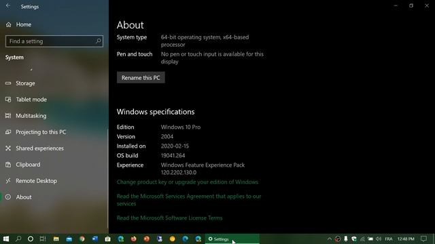435x244 pixels.
Task: Open the network tray icon
Action: pyautogui.click(x=362, y=239)
